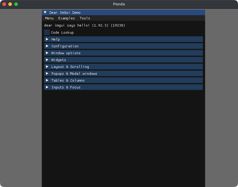Screen dimensions: 238x187
Task: Enable the Code Lookup checkbox
Action: (47, 32)
